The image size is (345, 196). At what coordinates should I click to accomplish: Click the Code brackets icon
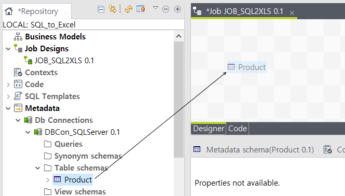[18, 84]
